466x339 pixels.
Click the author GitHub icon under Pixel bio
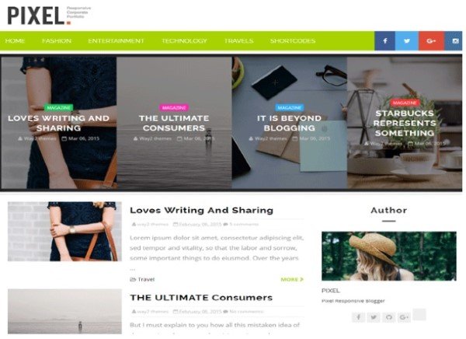[x=389, y=317]
